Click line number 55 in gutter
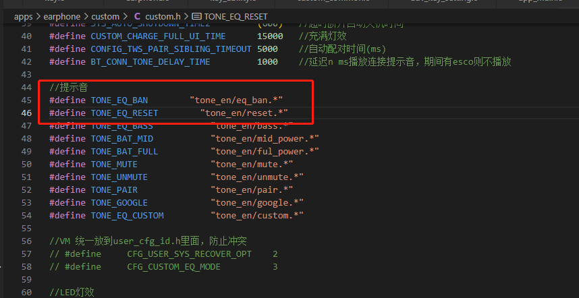The height and width of the screenshot is (298, 579). click(26, 229)
